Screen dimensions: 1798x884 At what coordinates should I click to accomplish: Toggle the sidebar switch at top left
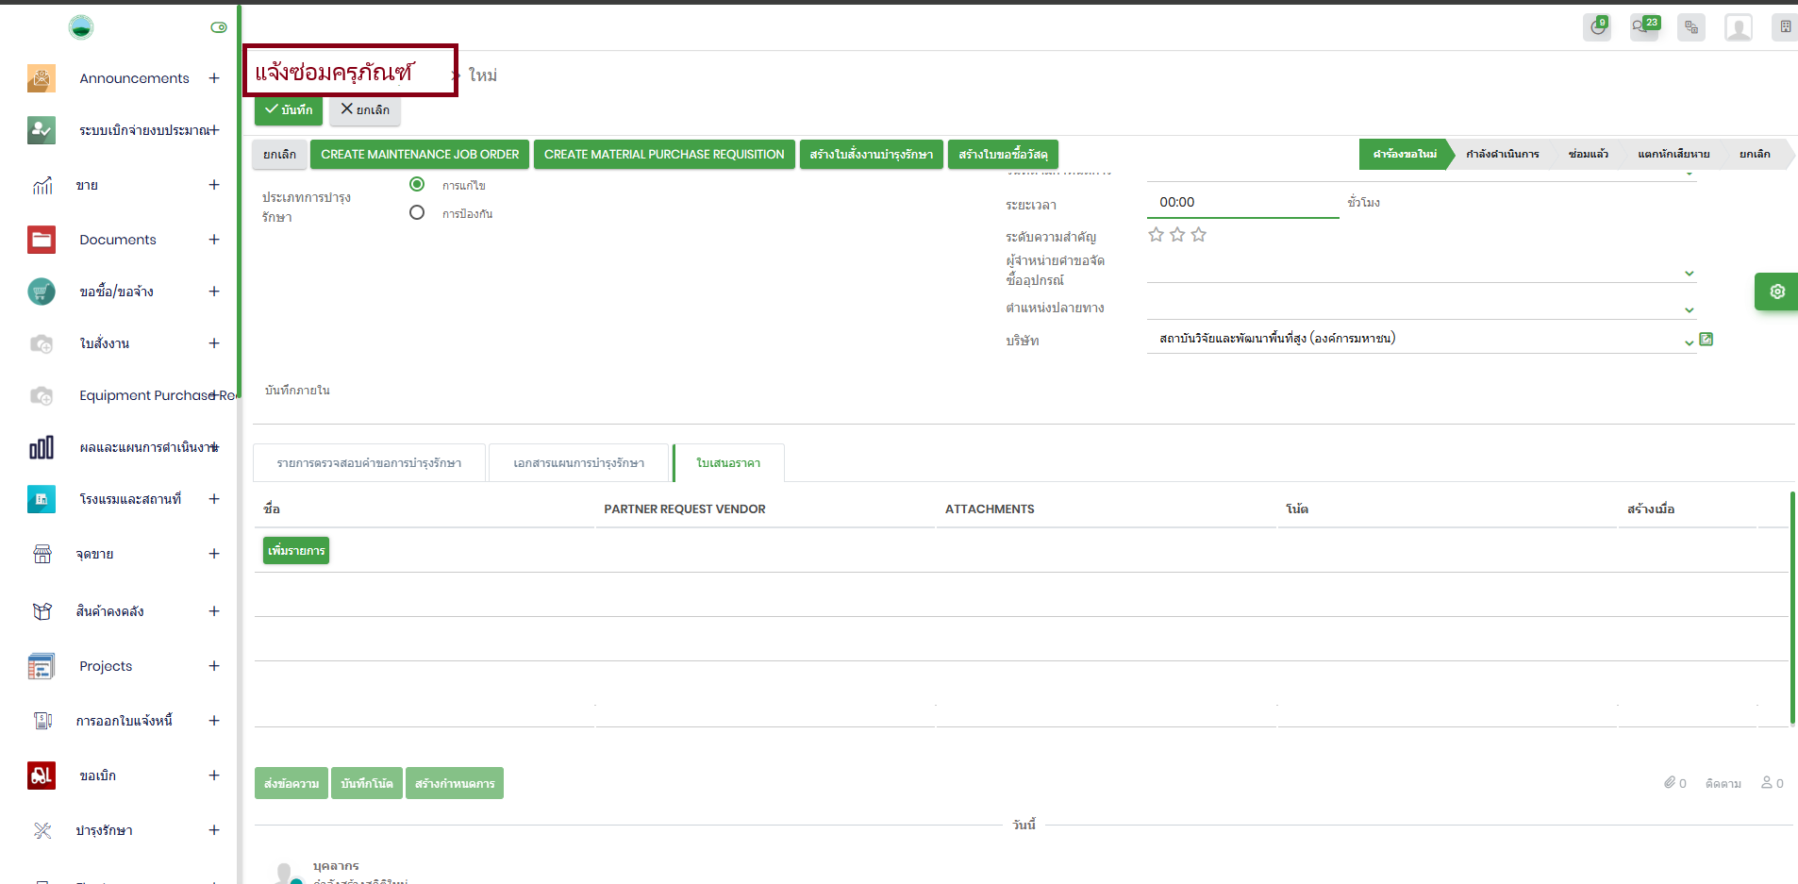click(219, 27)
